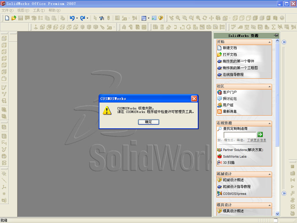Click the magnifier icon beside 查找定制制造商

(x=219, y=129)
